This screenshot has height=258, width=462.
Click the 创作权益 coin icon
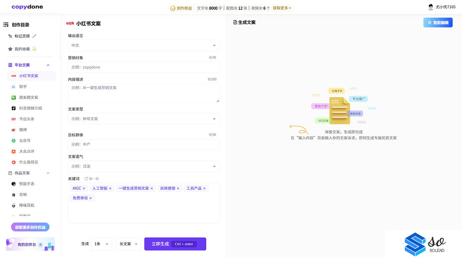pos(173,8)
